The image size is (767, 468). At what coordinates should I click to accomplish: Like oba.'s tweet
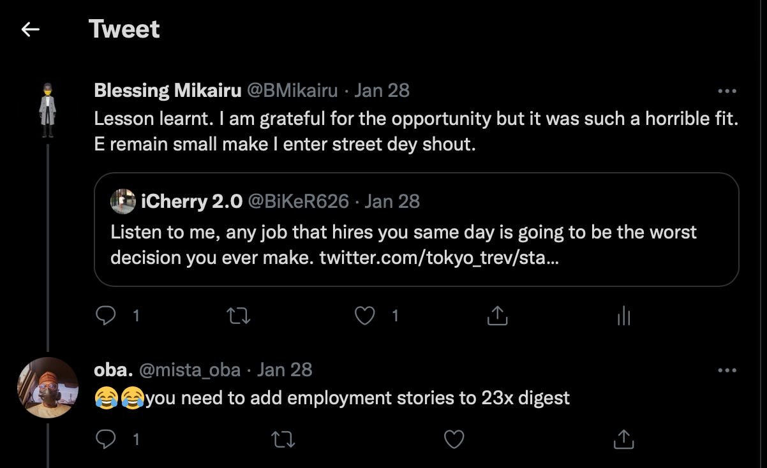[454, 439]
